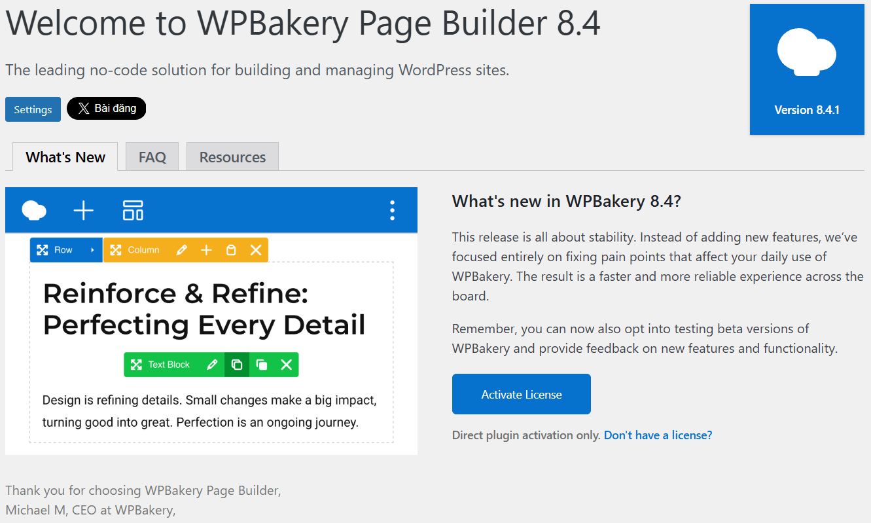The width and height of the screenshot is (871, 523).
Task: Click the "Column" label in orange control
Action: (143, 250)
